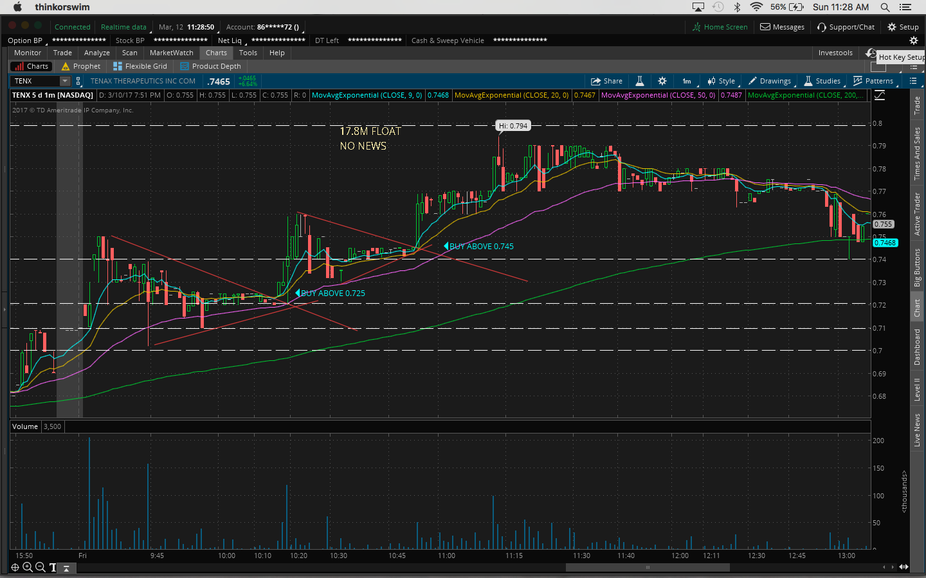Select the text drawing tool

(53, 568)
